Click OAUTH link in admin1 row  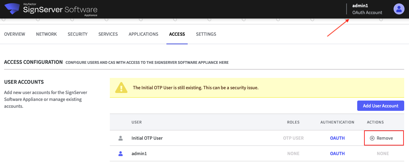[337, 154]
